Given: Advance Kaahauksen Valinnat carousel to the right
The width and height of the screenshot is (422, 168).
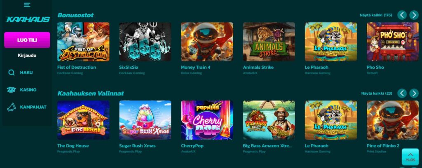Looking at the screenshot, I should (414, 93).
